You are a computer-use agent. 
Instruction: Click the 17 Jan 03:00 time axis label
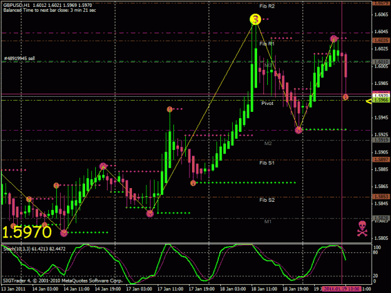tap(139, 289)
